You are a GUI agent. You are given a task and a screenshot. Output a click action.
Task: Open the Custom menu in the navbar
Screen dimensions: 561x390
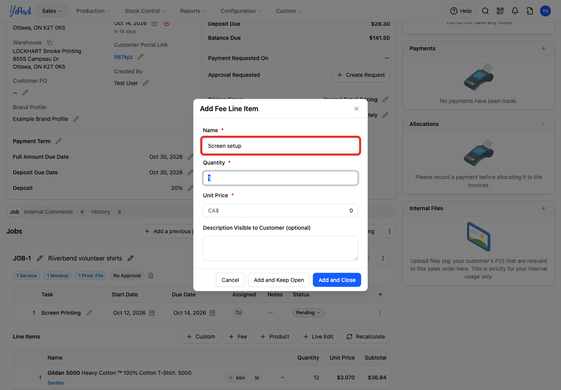pos(289,11)
